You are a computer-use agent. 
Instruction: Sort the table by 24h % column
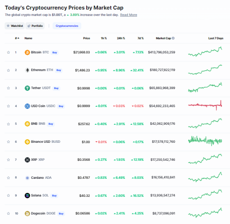[x=121, y=38]
